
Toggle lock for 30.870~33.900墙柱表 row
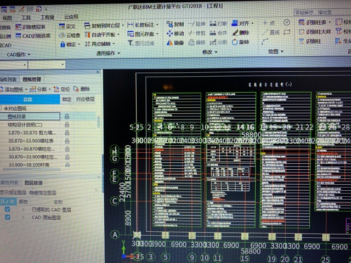point(67,141)
